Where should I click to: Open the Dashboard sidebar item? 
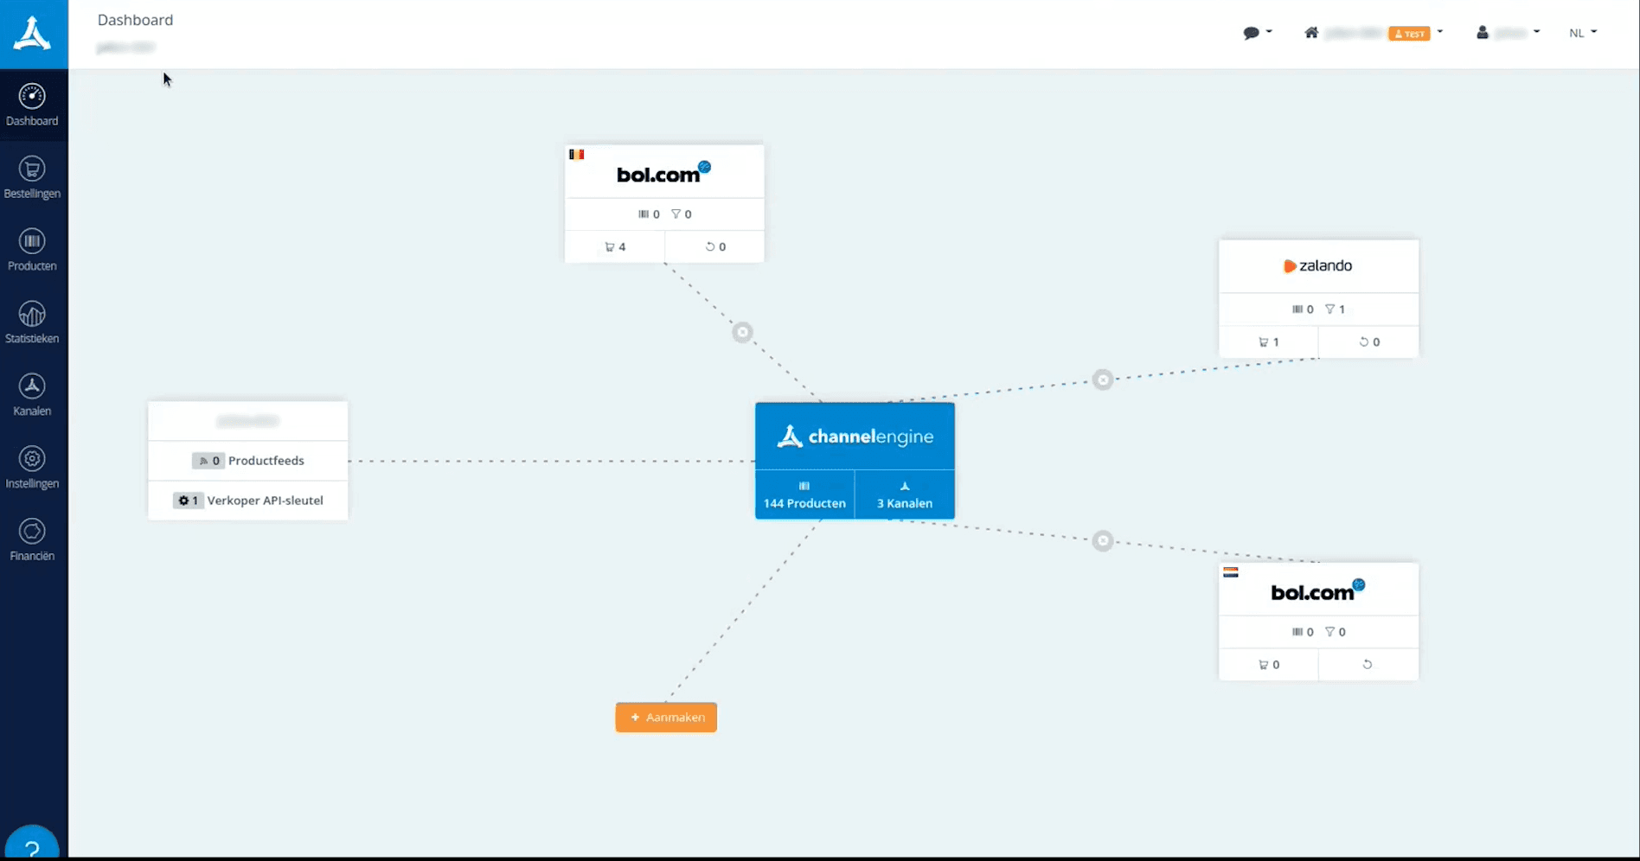click(x=32, y=105)
